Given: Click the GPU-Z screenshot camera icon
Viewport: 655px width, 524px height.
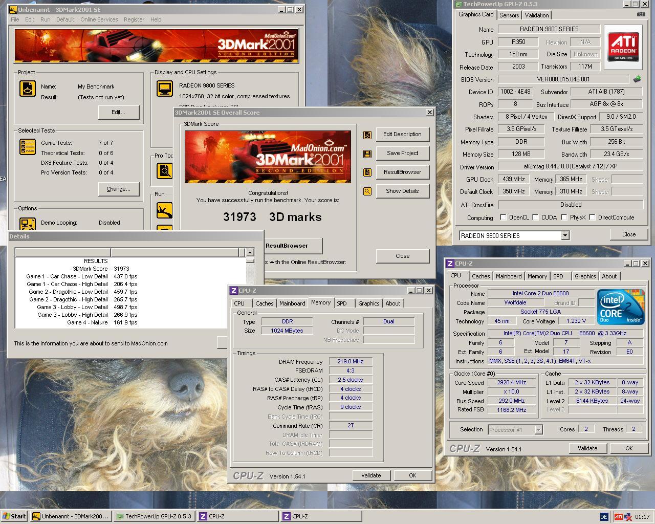Looking at the screenshot, I should pos(641,14).
